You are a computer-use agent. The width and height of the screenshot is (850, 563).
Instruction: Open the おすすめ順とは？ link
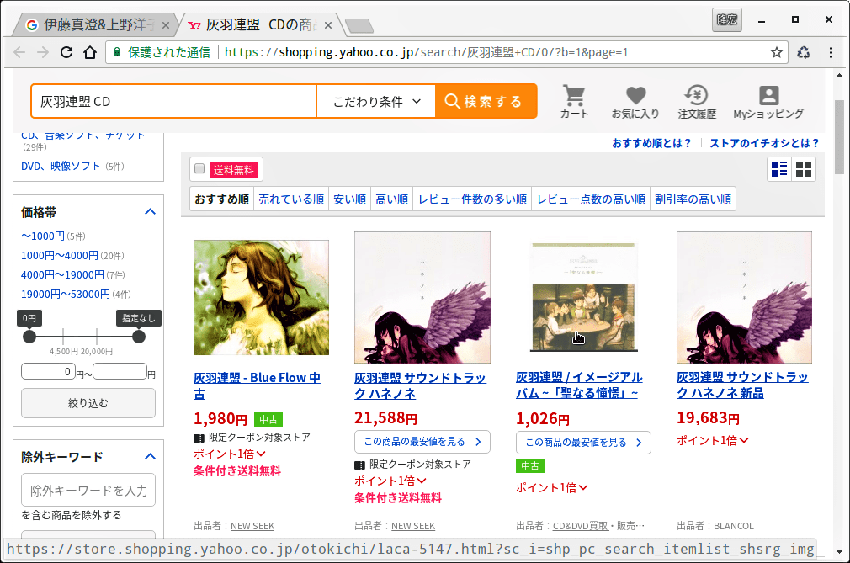651,143
